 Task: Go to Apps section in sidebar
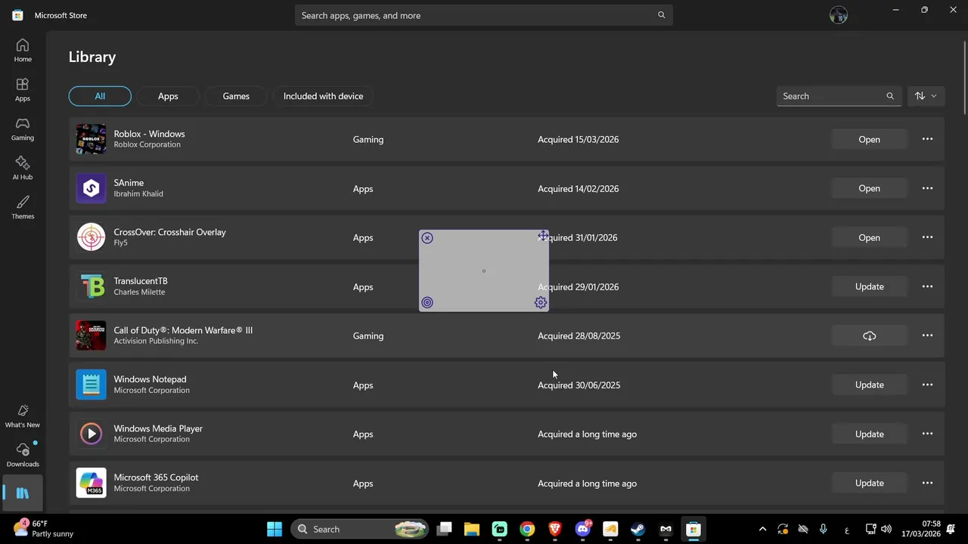[x=23, y=90]
